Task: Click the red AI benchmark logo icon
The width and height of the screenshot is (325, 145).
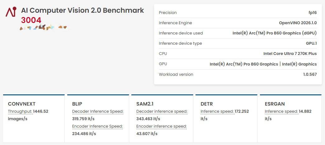Action: click(11, 12)
